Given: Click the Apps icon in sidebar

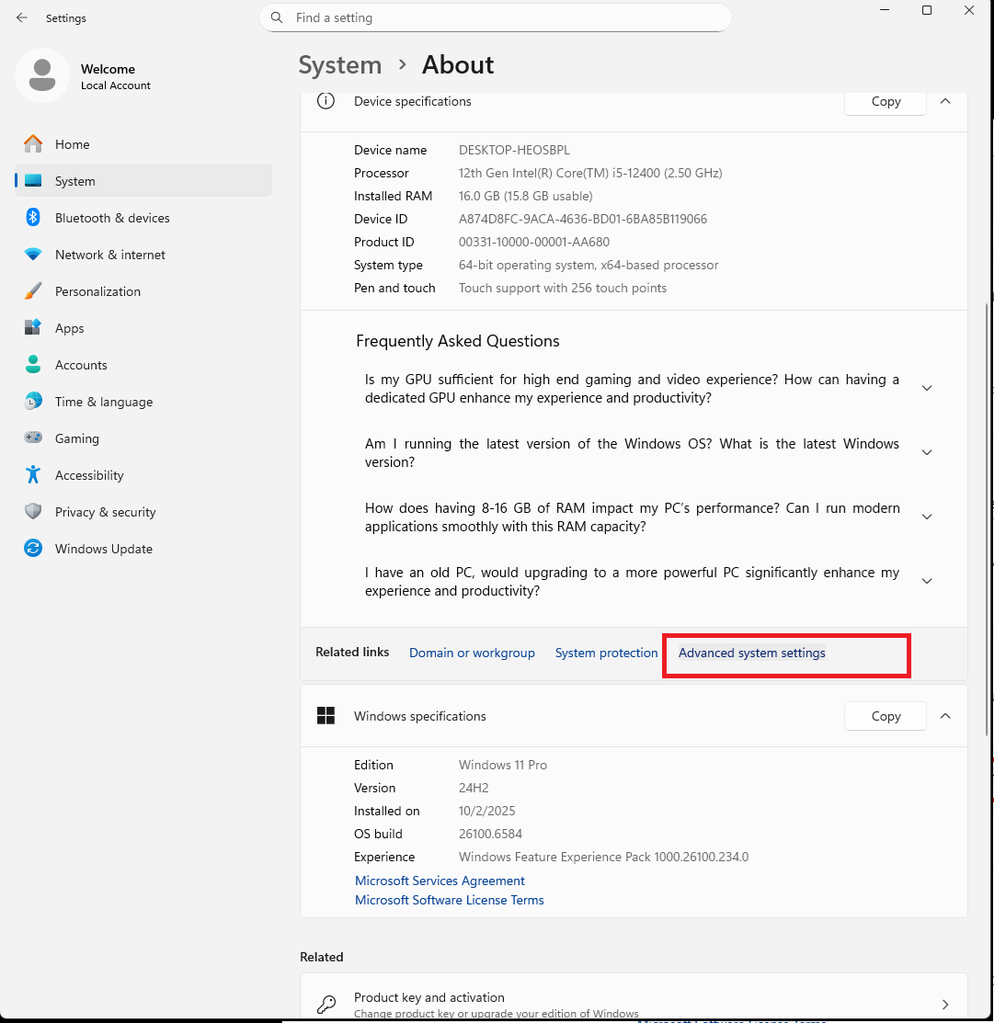Looking at the screenshot, I should click(33, 328).
